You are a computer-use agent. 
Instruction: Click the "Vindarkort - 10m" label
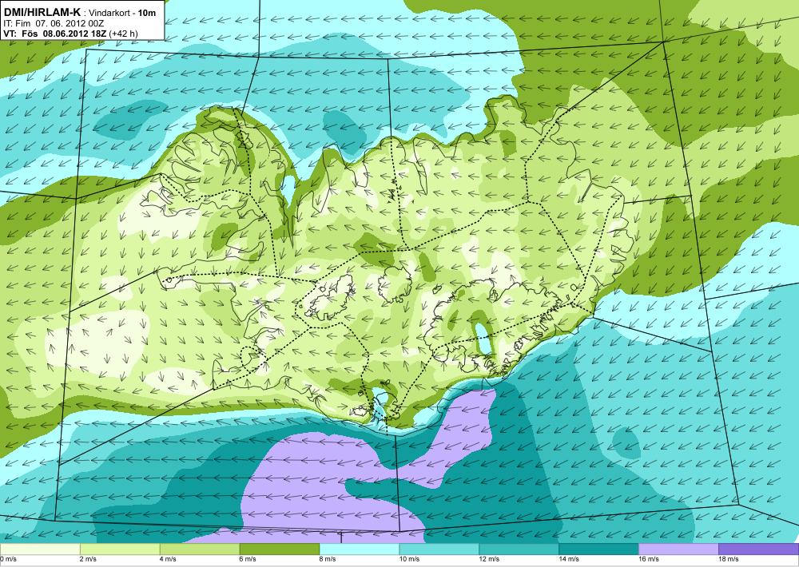click(x=123, y=13)
